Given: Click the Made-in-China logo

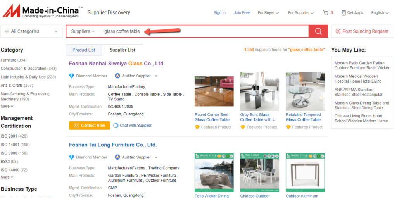Looking at the screenshot, I should pyautogui.click(x=42, y=11).
